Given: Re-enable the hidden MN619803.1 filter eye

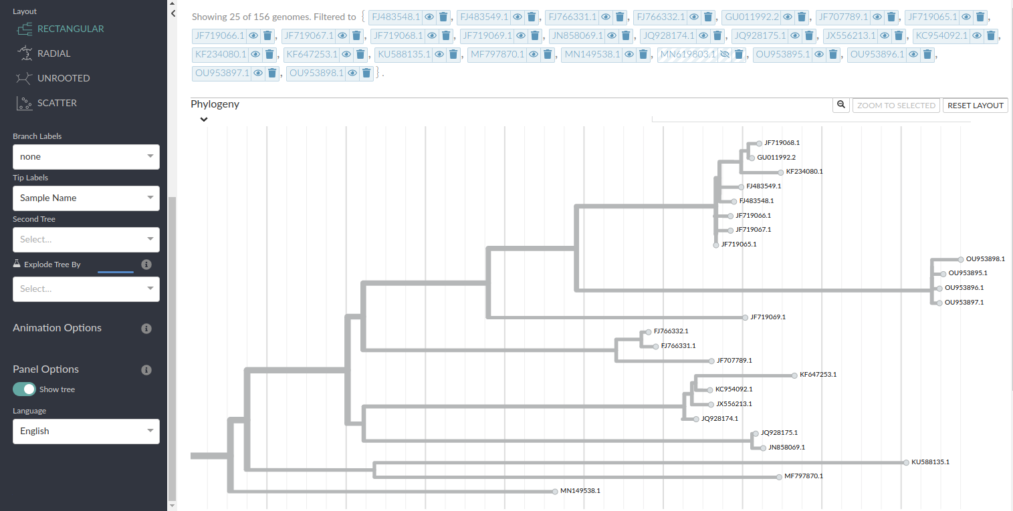Looking at the screenshot, I should point(725,54).
